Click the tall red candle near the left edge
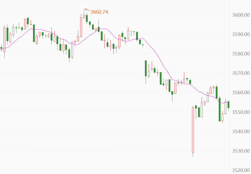The width and height of the screenshot is (251, 174). (4, 40)
